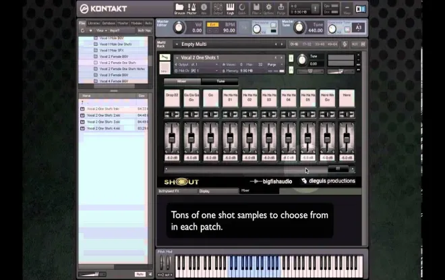Click the Info icon in toolbar
445x280 pixels.
(204, 9)
